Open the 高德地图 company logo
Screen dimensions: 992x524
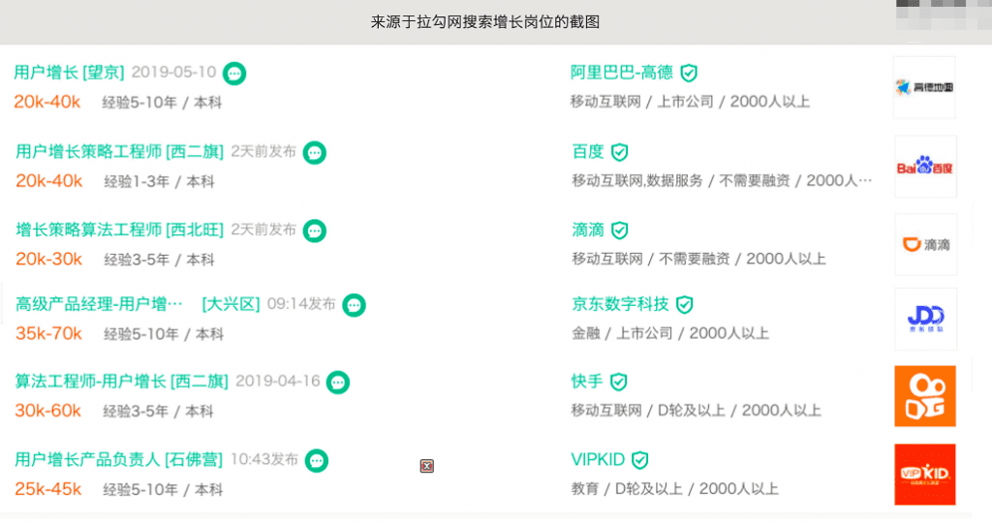(924, 87)
